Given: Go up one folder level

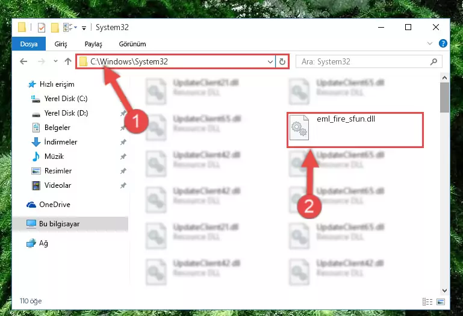Looking at the screenshot, I should point(68,61).
